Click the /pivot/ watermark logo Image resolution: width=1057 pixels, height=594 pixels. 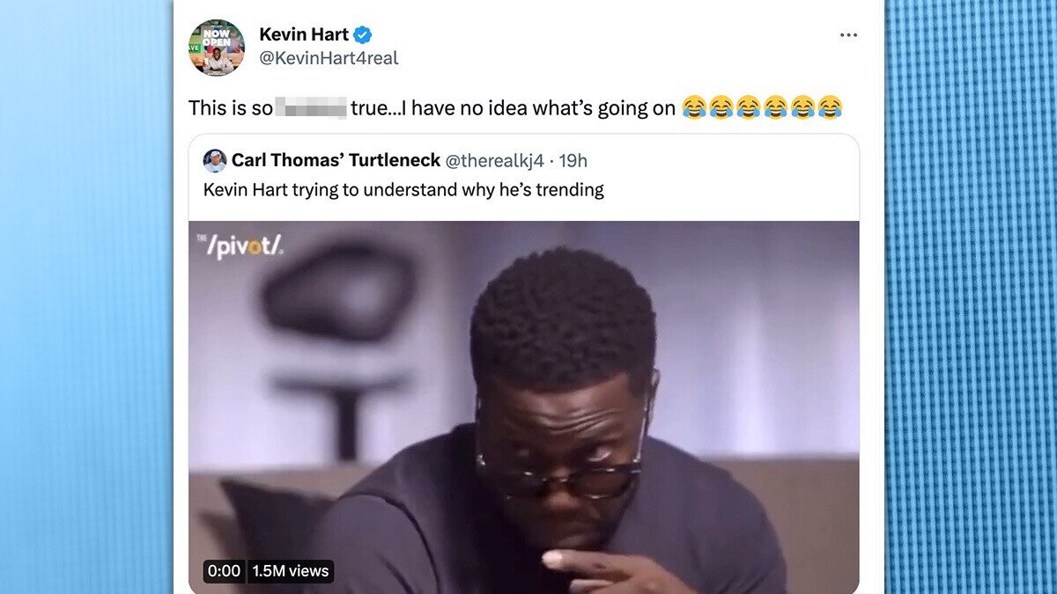click(x=240, y=247)
